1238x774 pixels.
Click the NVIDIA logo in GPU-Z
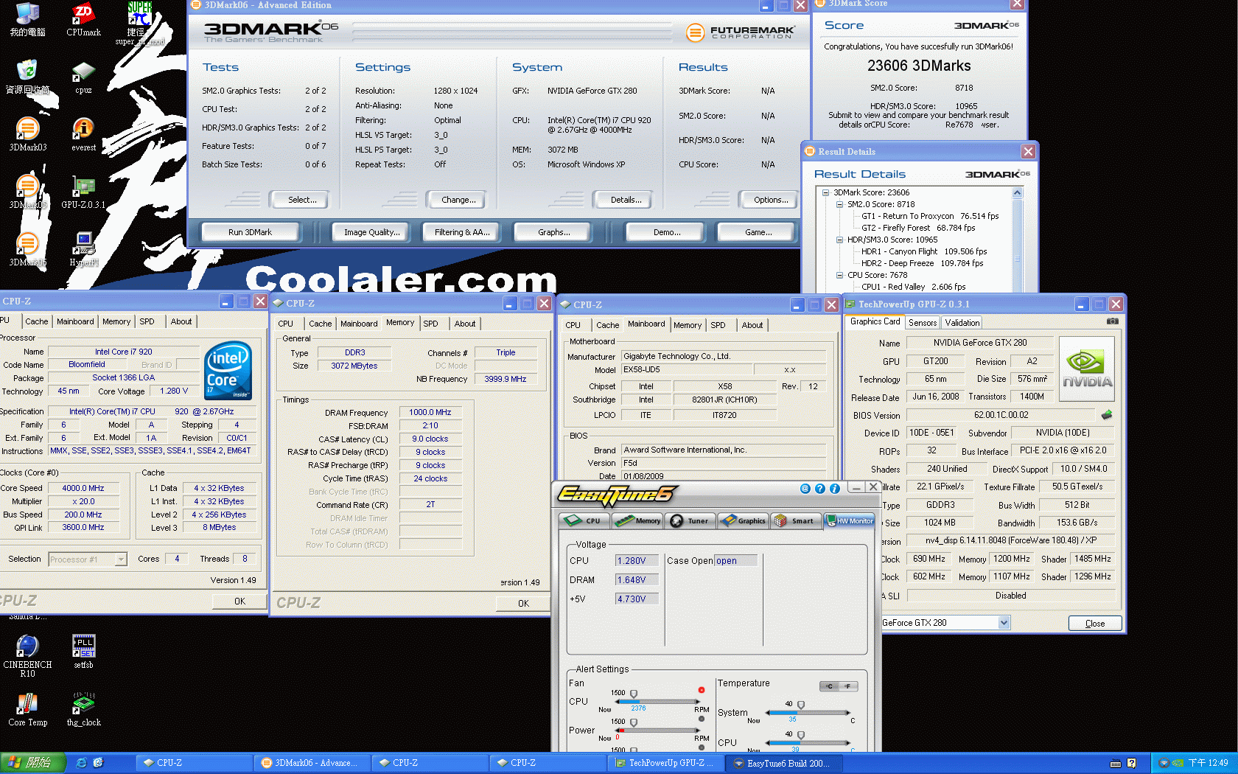click(x=1087, y=369)
